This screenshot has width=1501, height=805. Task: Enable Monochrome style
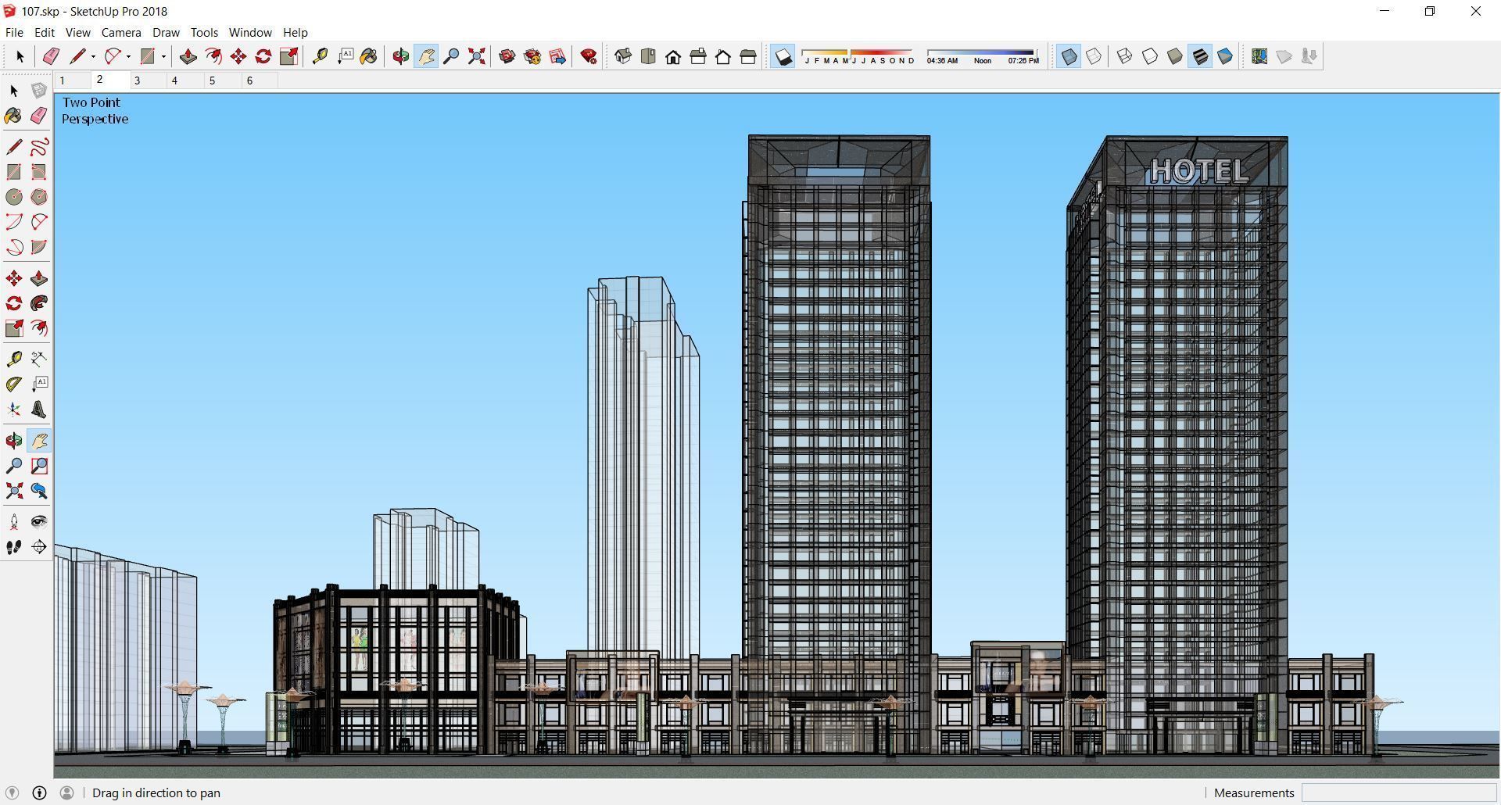1225,56
